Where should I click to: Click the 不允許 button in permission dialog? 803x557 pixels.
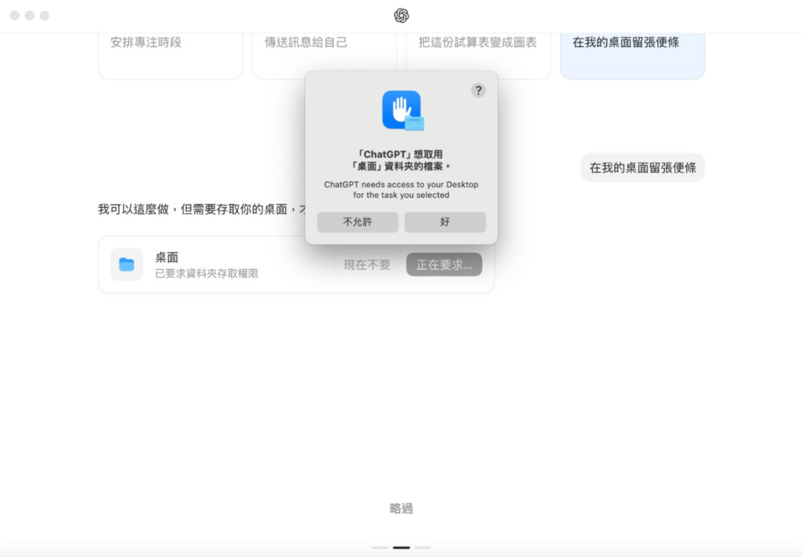pos(358,222)
